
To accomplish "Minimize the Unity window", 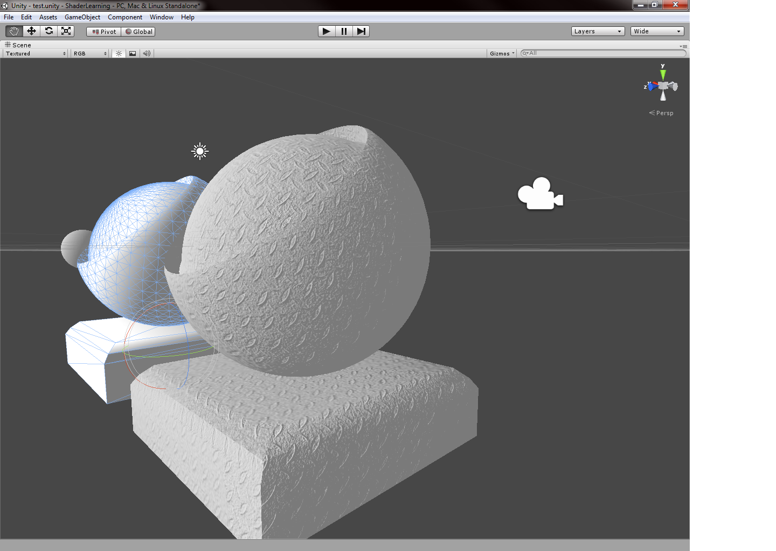I will click(x=640, y=5).
